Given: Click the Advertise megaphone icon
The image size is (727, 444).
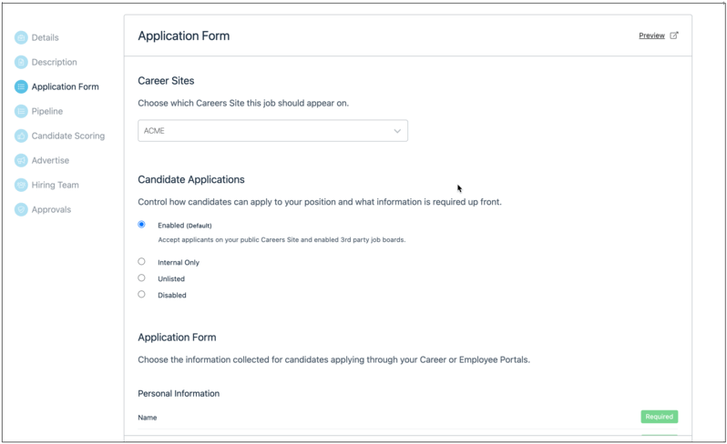Looking at the screenshot, I should point(21,160).
